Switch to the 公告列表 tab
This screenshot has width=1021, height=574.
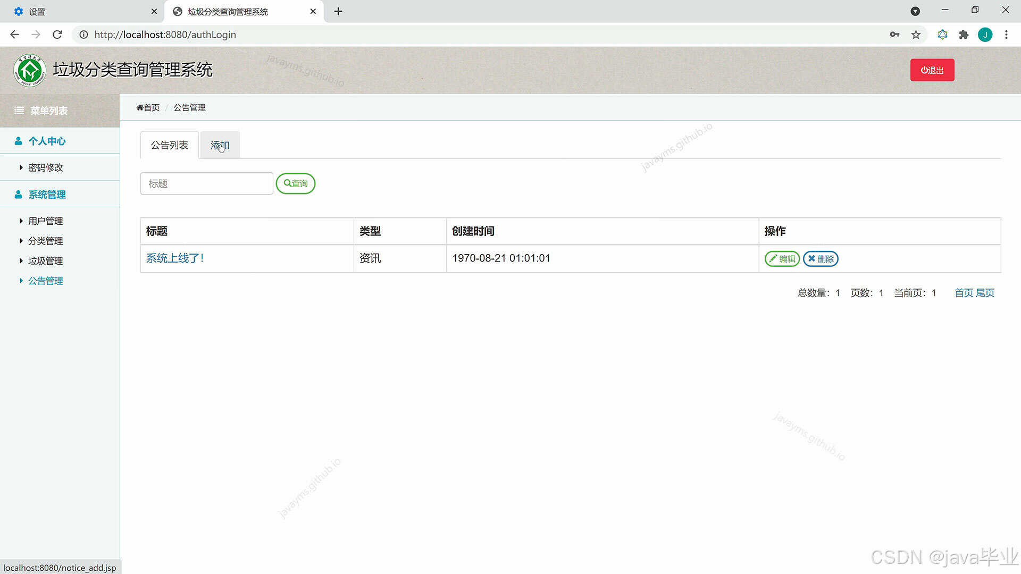tap(169, 145)
